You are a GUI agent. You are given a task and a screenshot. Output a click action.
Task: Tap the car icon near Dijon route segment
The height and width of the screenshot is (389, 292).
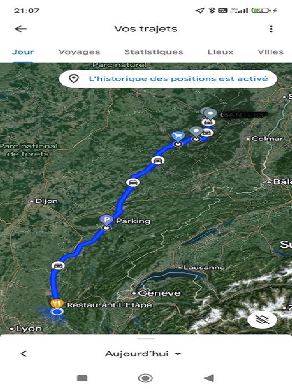(x=133, y=182)
